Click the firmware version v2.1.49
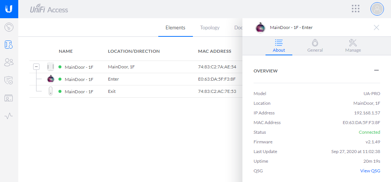The image size is (391, 182). click(x=372, y=142)
